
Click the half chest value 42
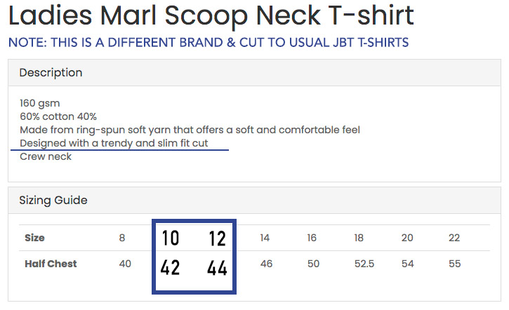click(170, 267)
